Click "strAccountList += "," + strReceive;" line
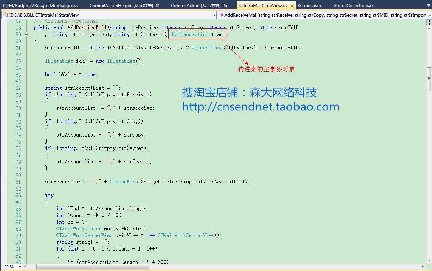Image resolution: width=432 pixels, height=271 pixels. [x=105, y=108]
